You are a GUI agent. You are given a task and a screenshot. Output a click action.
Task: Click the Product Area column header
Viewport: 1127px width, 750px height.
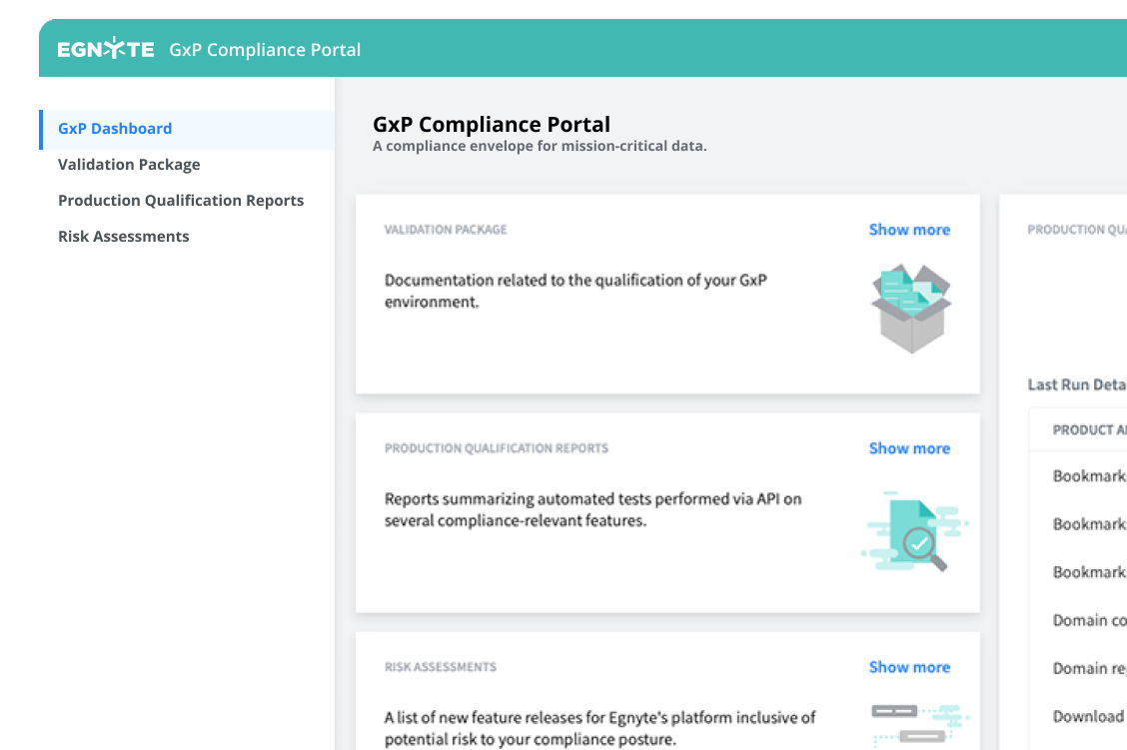[1088, 430]
